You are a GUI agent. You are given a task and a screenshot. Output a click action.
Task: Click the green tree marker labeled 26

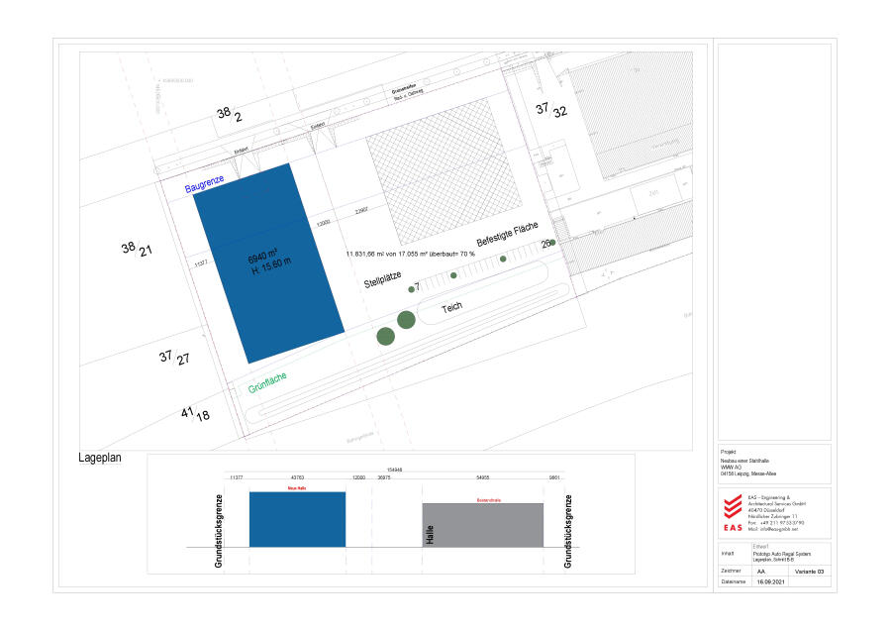[x=552, y=243]
